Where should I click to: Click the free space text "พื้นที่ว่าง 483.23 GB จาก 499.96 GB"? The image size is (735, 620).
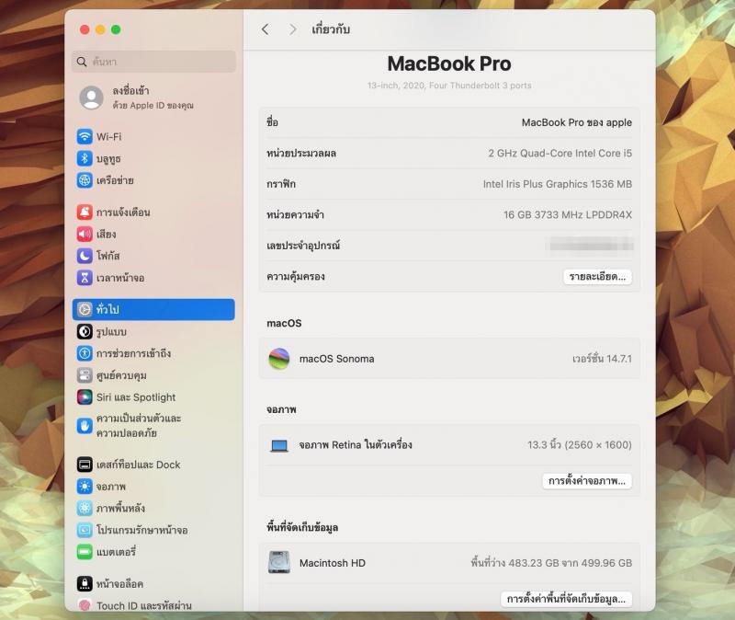(551, 562)
